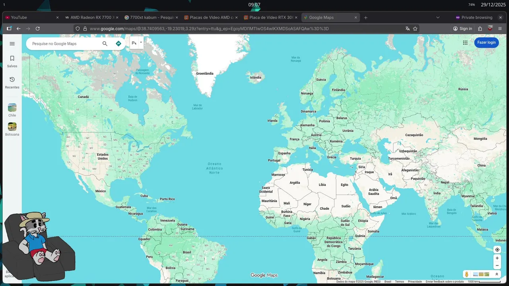Switch to the AMD Radeon RX 7700 tab
509x286 pixels.
tap(92, 17)
